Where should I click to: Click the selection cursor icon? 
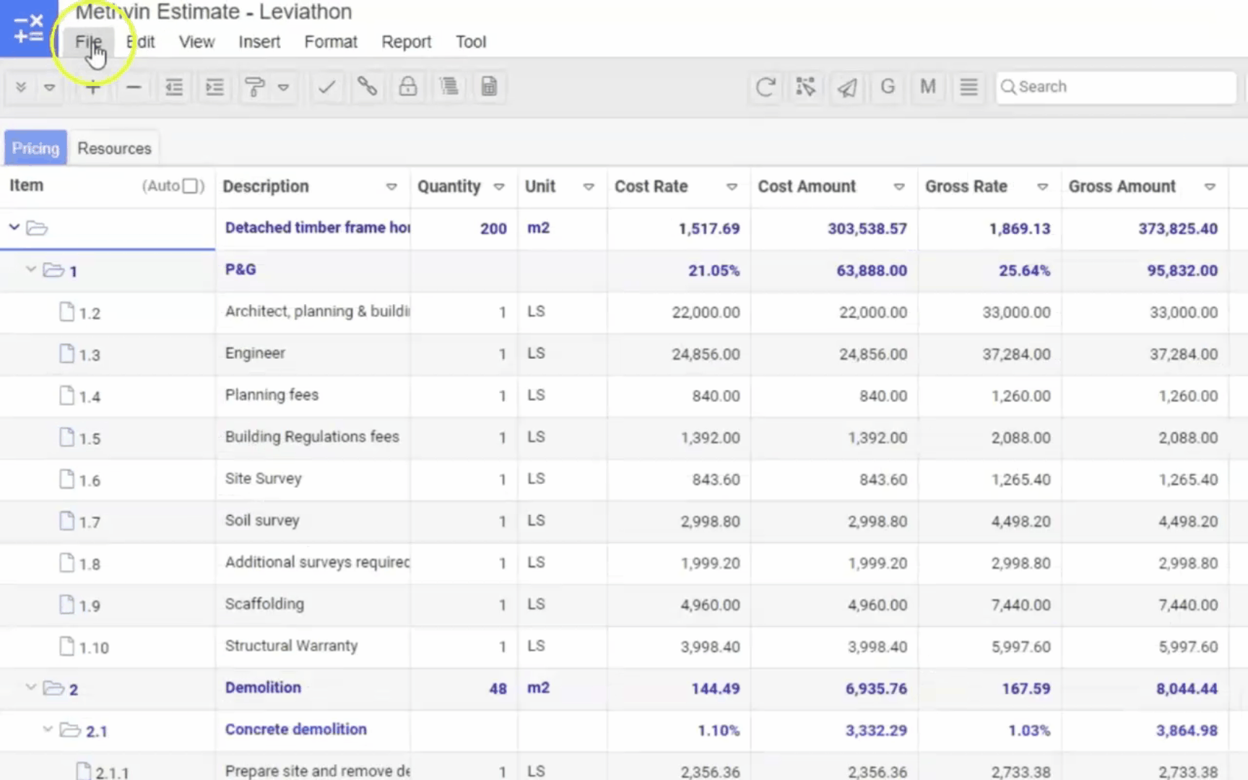tap(805, 87)
